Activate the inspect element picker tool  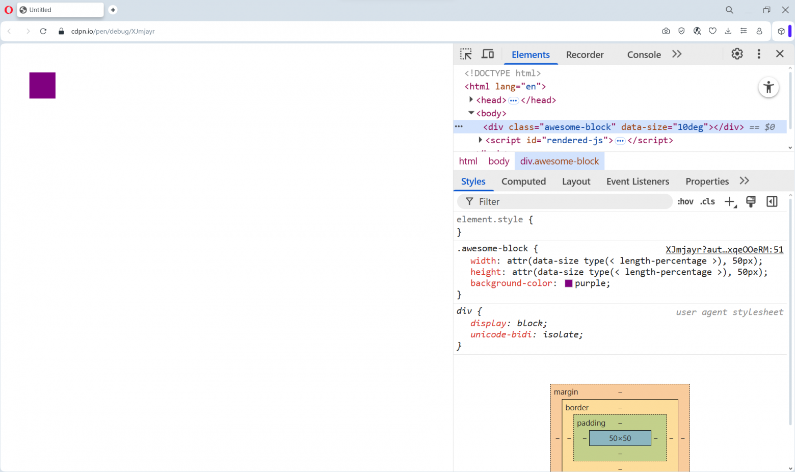coord(466,54)
